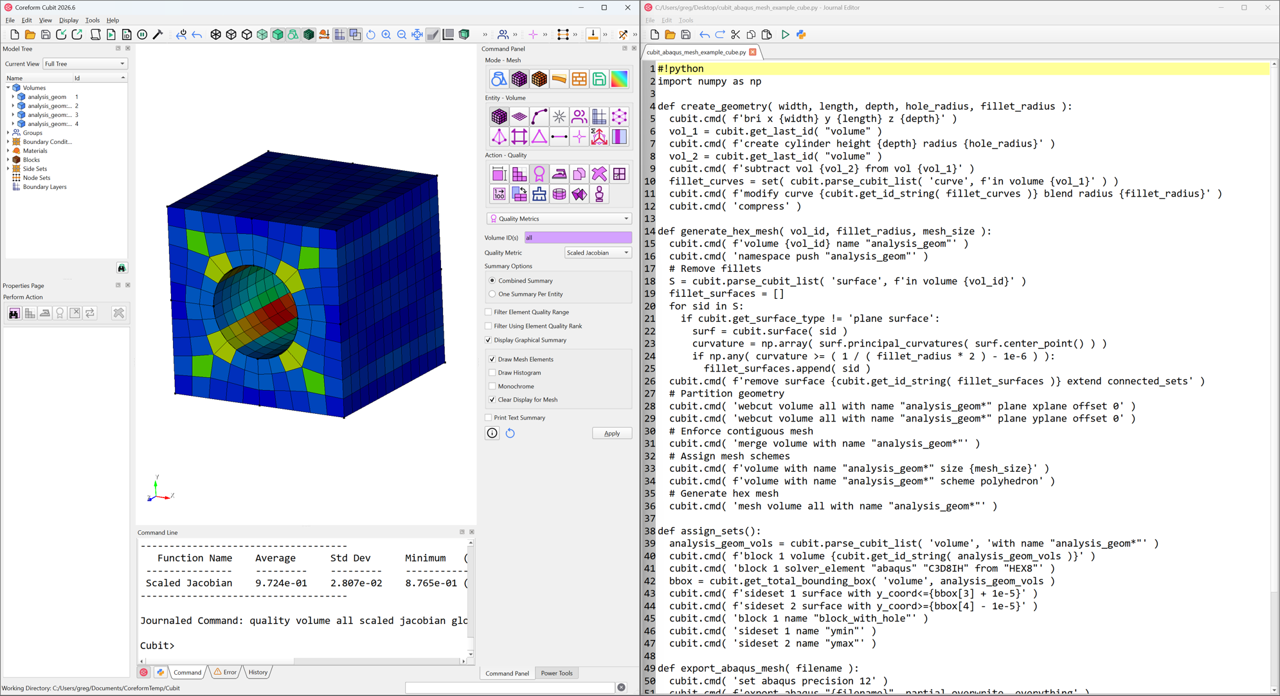This screenshot has height=696, width=1280.
Task: Choose the Triangle entity icon
Action: [539, 137]
